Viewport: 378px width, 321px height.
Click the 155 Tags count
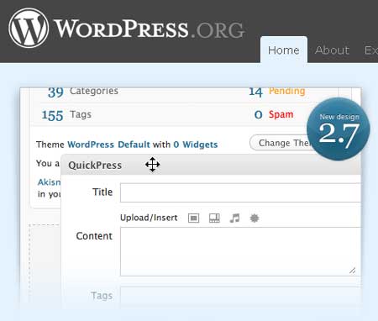point(52,115)
